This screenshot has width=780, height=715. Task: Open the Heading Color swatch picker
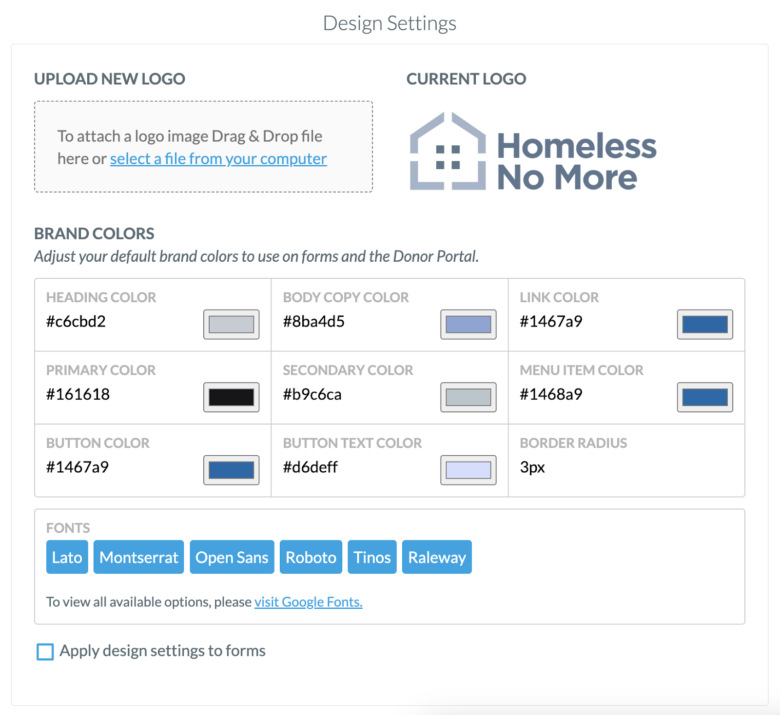231,324
